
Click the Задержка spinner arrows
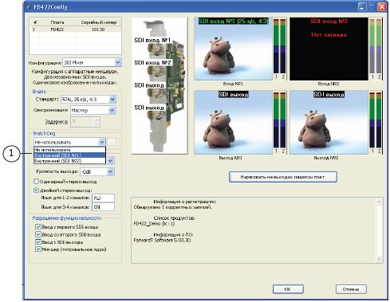[x=97, y=122]
